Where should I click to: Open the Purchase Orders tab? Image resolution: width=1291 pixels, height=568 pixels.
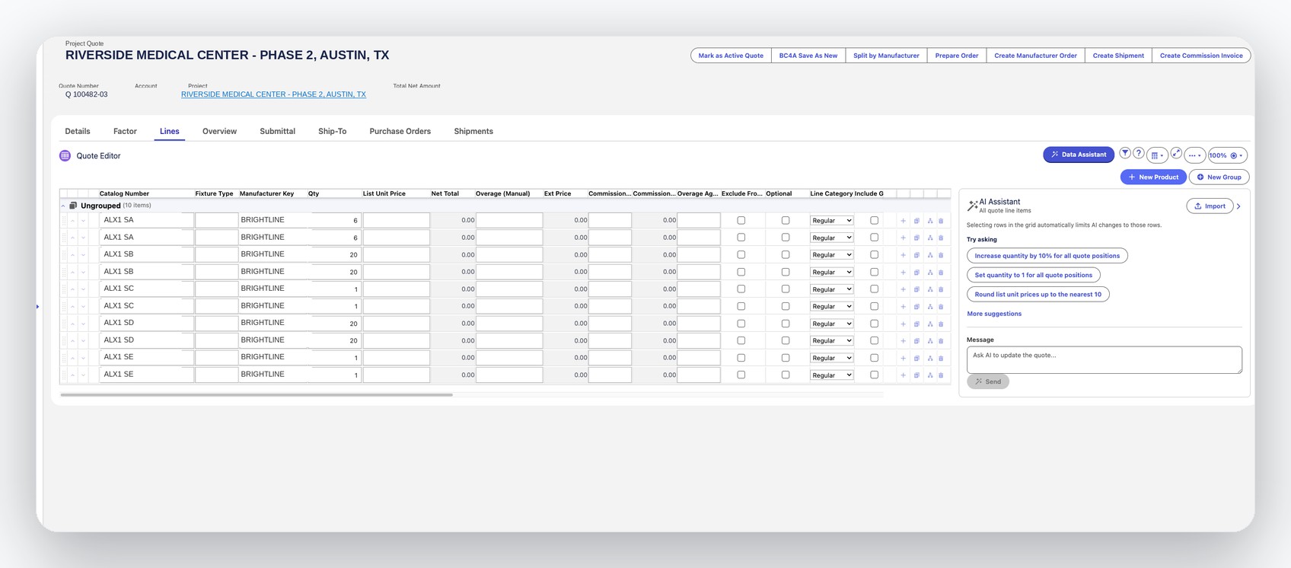(400, 131)
